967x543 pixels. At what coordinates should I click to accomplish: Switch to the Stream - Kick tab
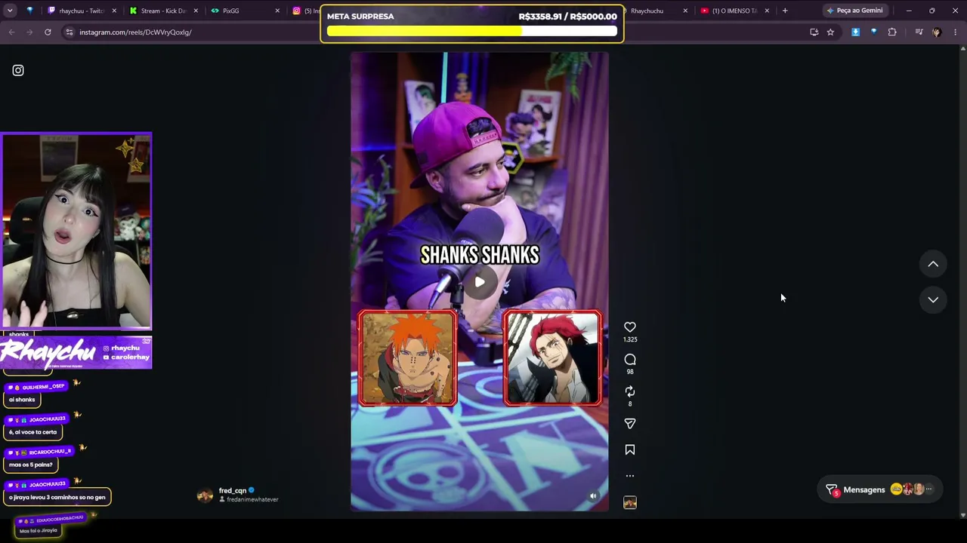pyautogui.click(x=163, y=11)
